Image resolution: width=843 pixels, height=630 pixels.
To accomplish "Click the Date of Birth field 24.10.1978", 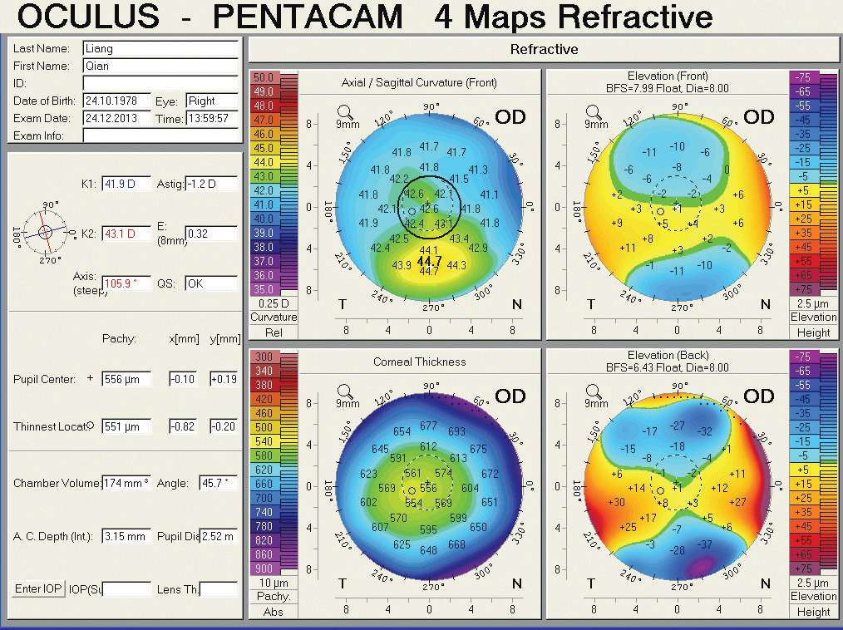I will point(116,101).
